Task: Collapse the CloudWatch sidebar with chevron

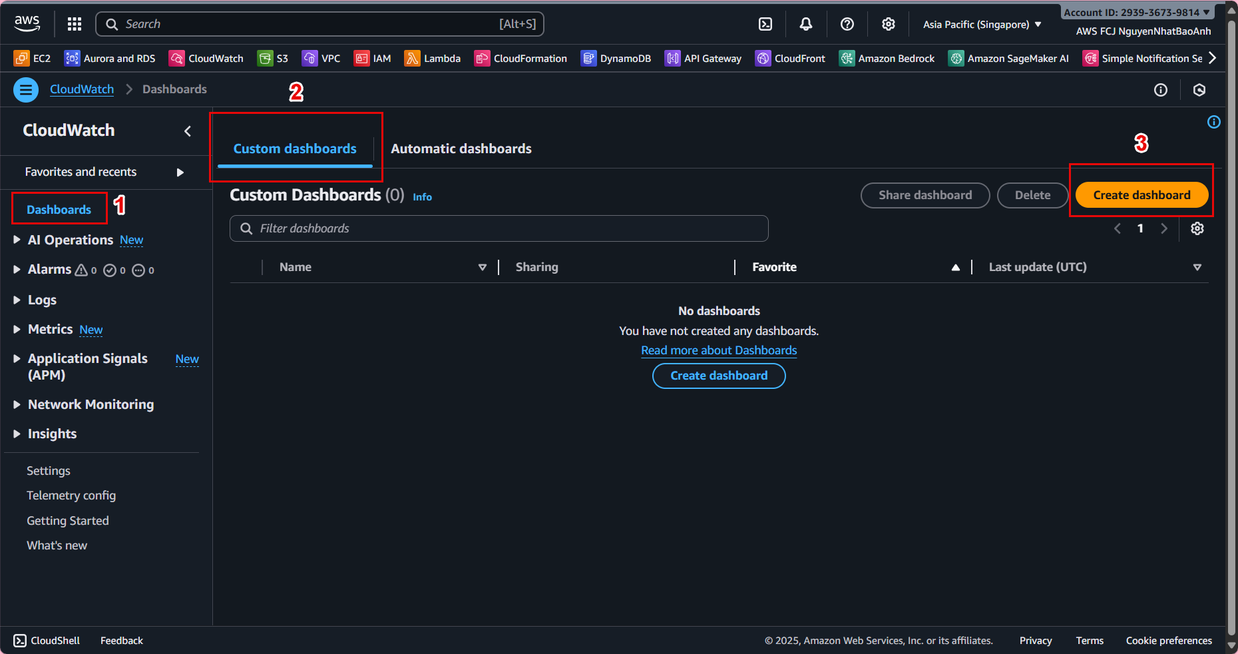Action: [x=188, y=131]
